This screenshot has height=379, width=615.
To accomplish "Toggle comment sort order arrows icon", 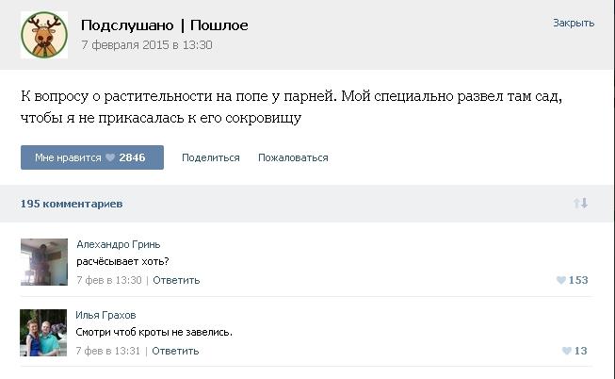I will (580, 203).
